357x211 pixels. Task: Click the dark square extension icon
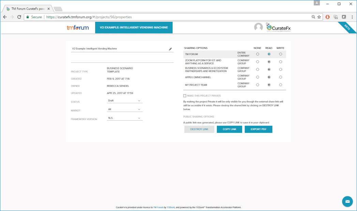coord(344,17)
